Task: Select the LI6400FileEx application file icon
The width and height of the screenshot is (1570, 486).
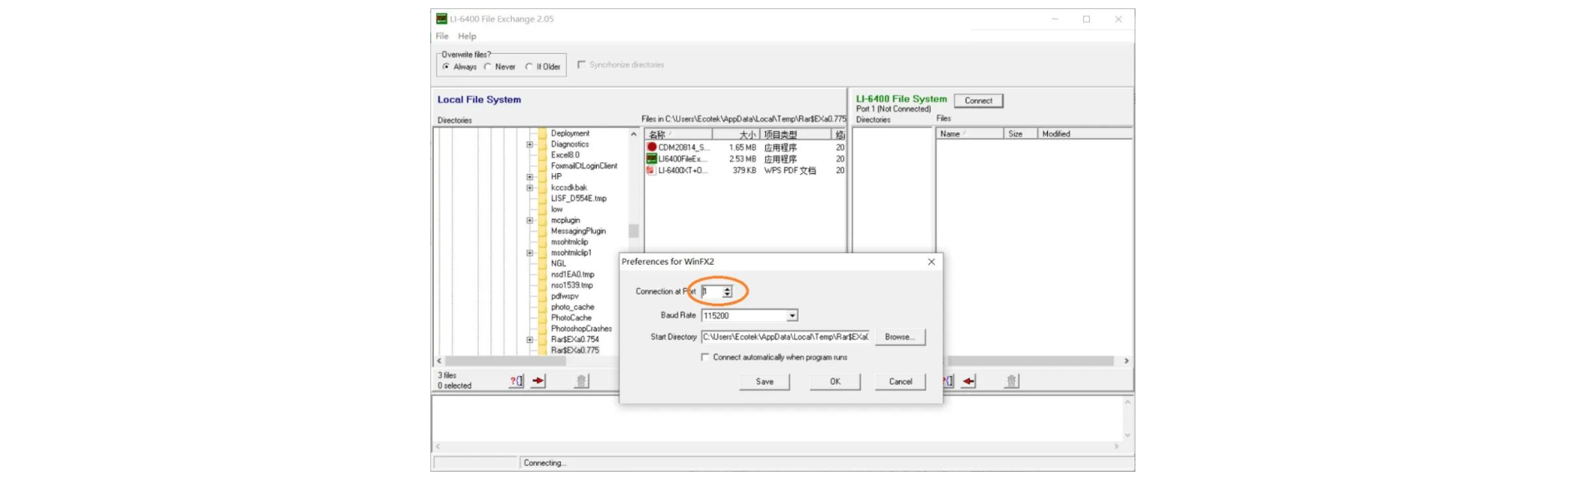Action: click(652, 159)
